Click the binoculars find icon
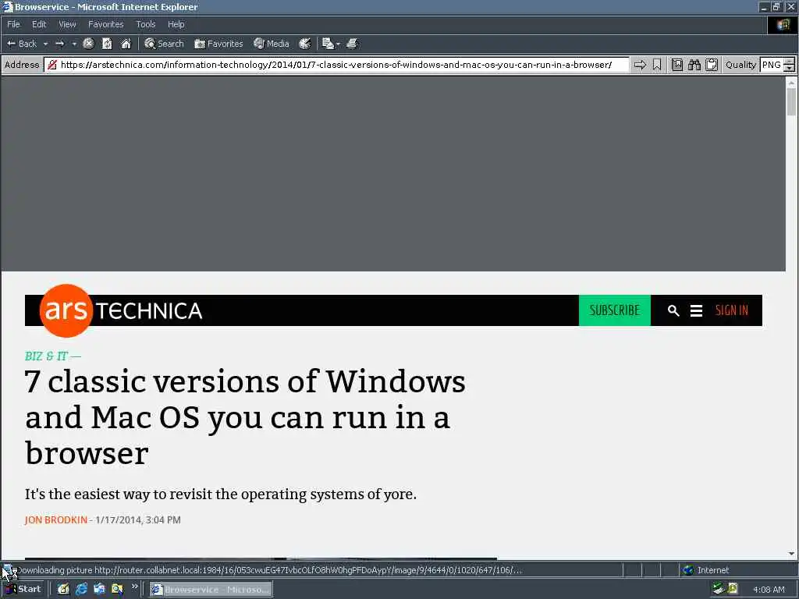Viewport: 799px width, 599px height. (x=694, y=65)
